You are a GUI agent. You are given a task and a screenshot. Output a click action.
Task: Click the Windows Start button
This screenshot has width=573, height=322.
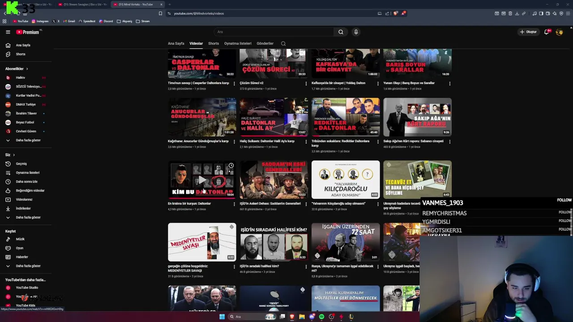click(x=222, y=317)
